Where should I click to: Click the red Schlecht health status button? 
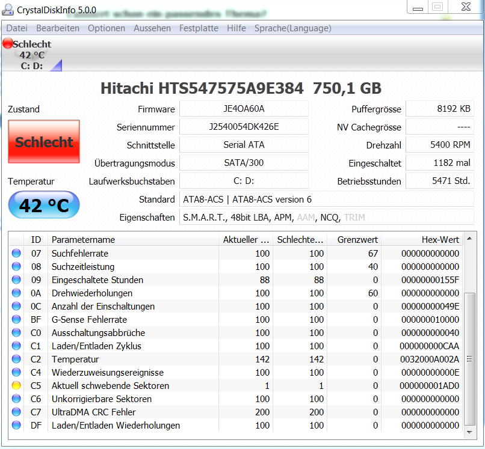coord(44,141)
